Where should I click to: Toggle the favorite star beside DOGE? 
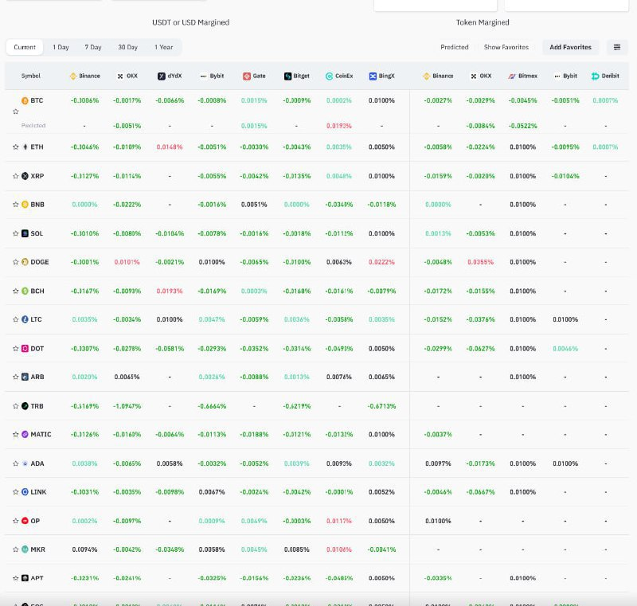click(15, 262)
